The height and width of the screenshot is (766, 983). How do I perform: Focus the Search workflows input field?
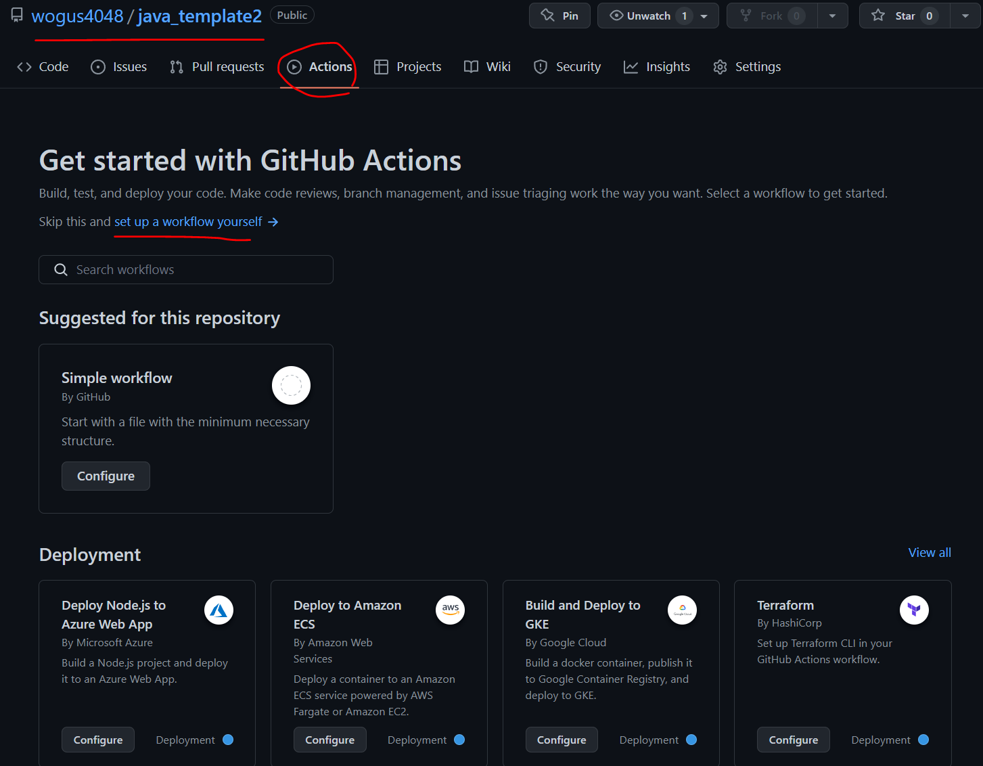[x=186, y=270]
